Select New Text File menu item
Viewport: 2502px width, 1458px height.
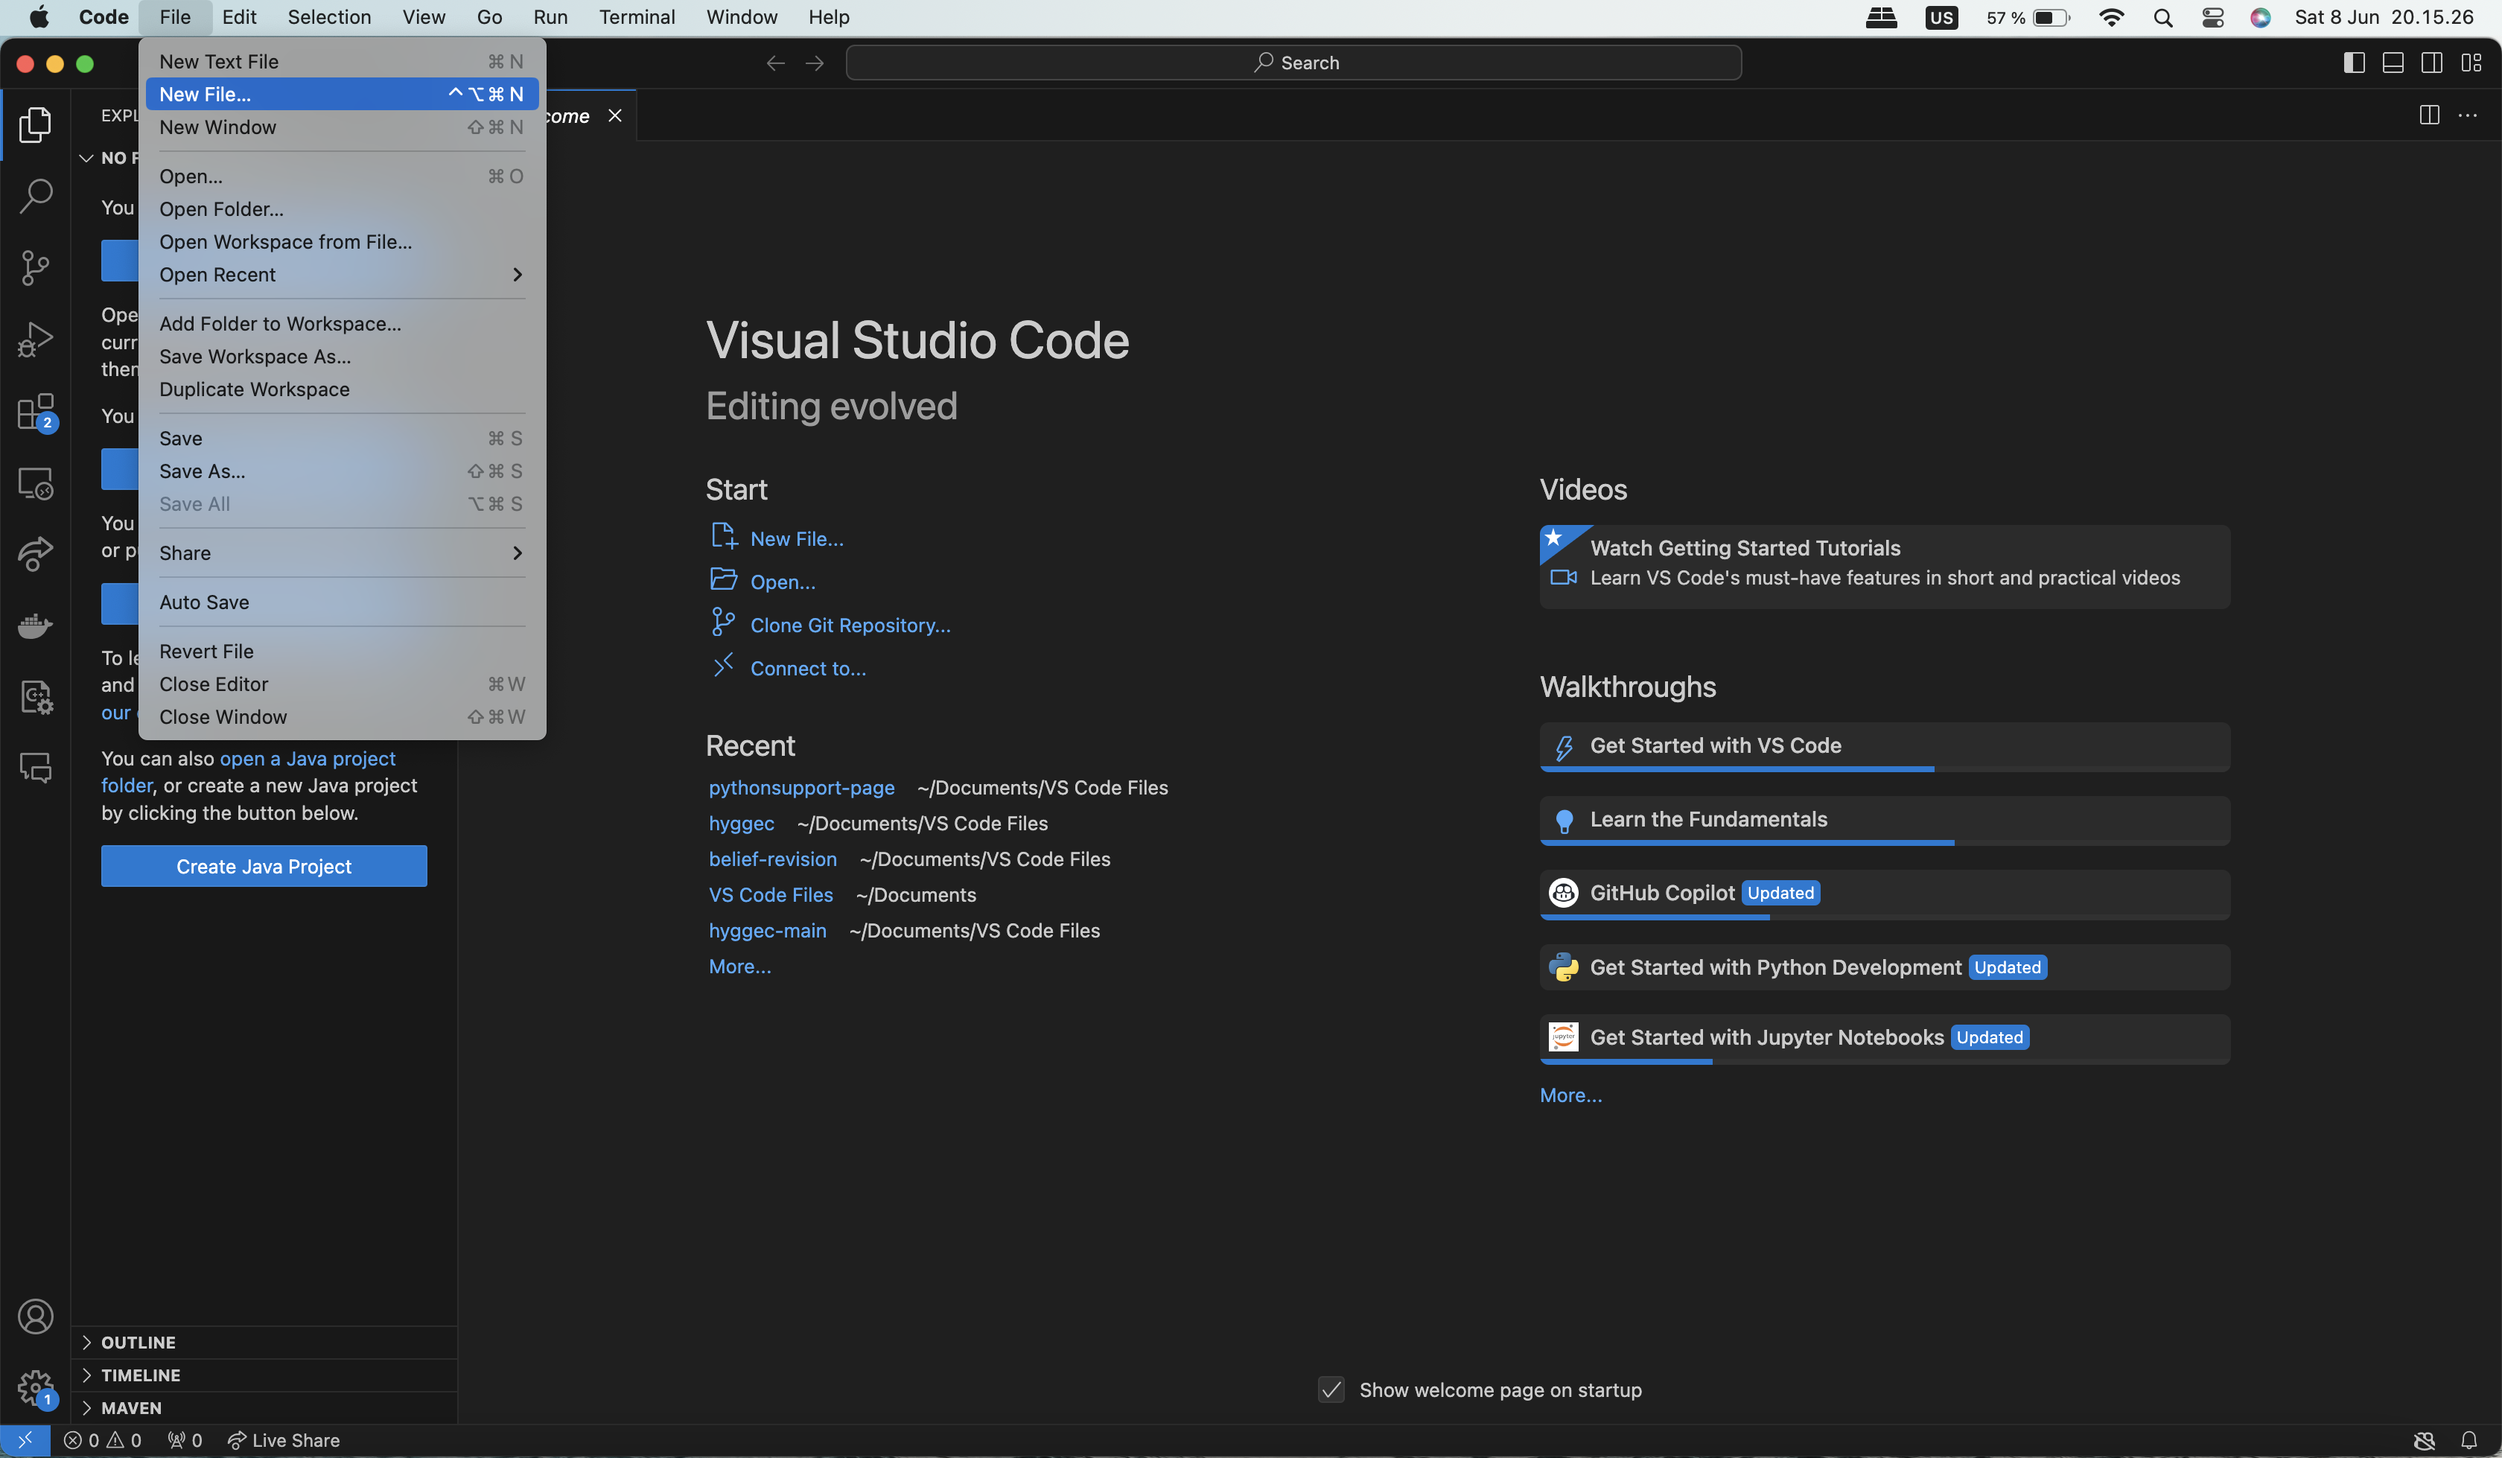tap(342, 60)
